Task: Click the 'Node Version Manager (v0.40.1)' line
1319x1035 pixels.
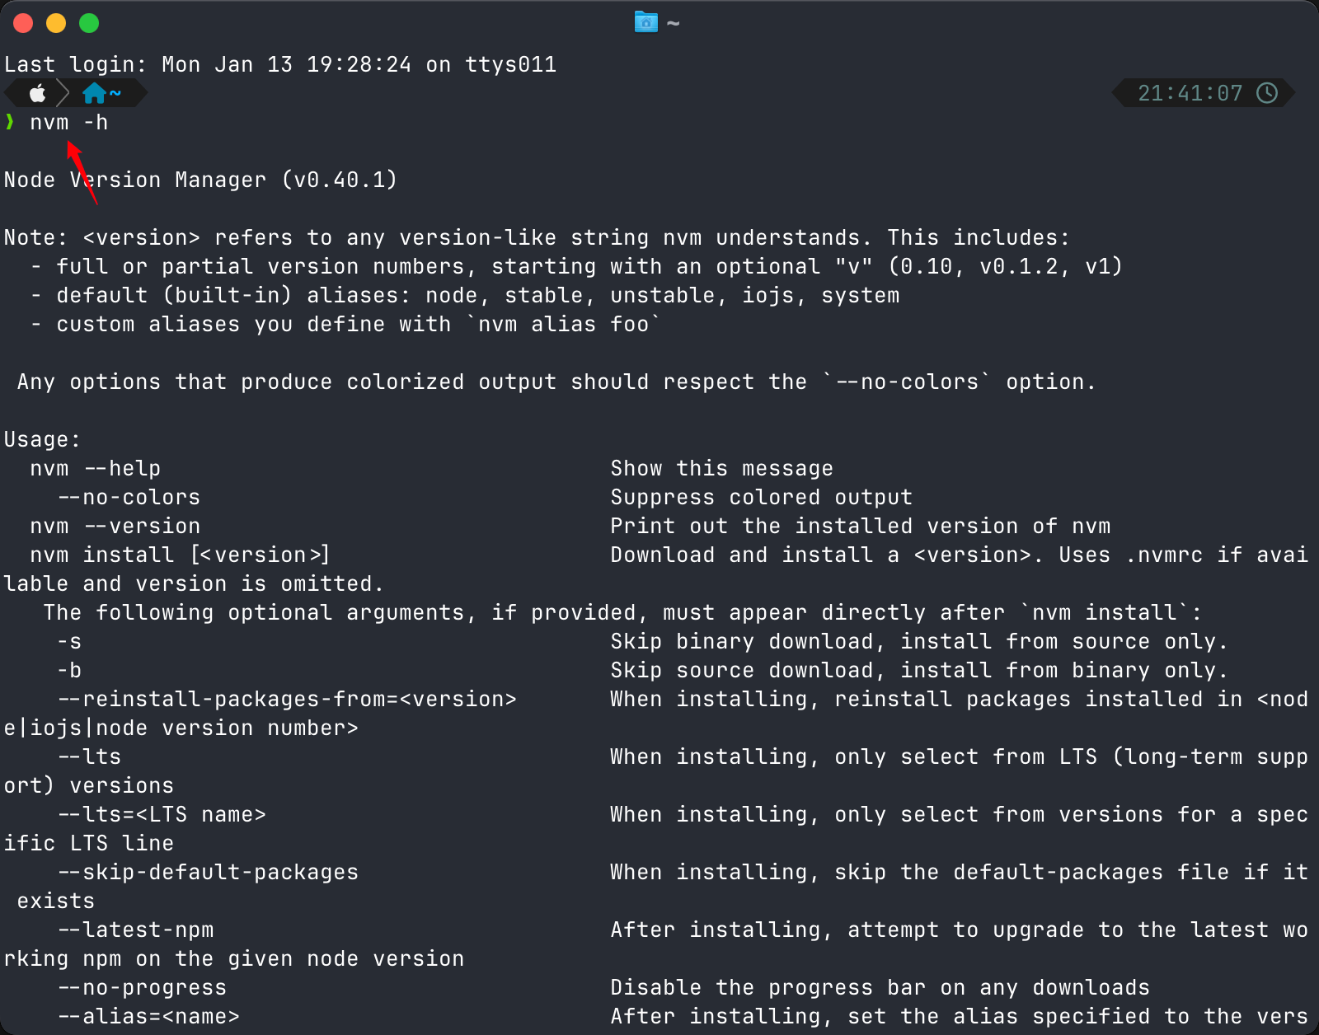Action: 200,180
